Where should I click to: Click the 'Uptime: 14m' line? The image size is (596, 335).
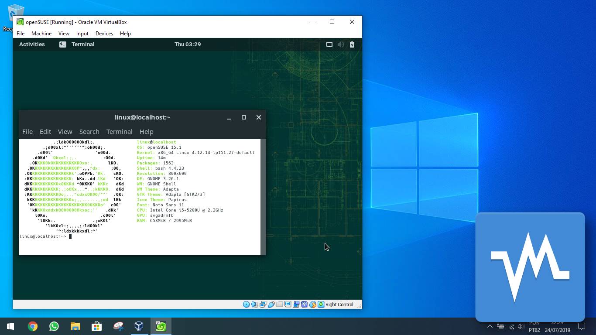coord(151,158)
